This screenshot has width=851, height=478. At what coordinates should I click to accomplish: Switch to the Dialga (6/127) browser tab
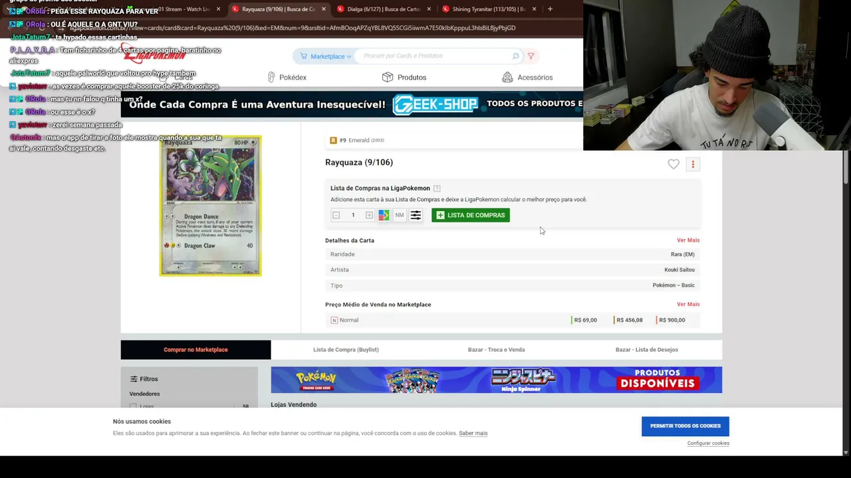click(x=383, y=9)
